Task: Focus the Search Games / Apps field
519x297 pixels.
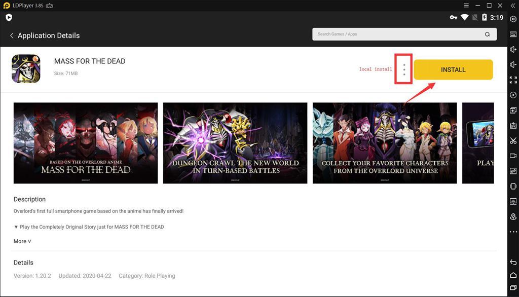Action: (404, 34)
